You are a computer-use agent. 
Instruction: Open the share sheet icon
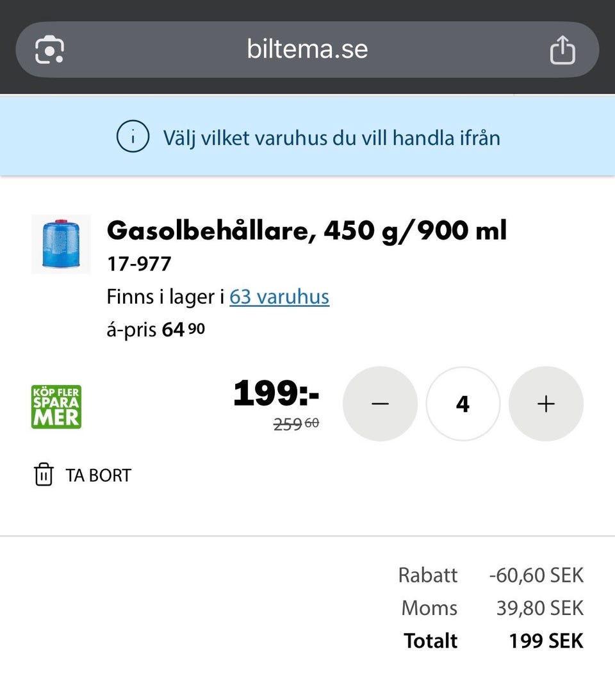click(562, 50)
